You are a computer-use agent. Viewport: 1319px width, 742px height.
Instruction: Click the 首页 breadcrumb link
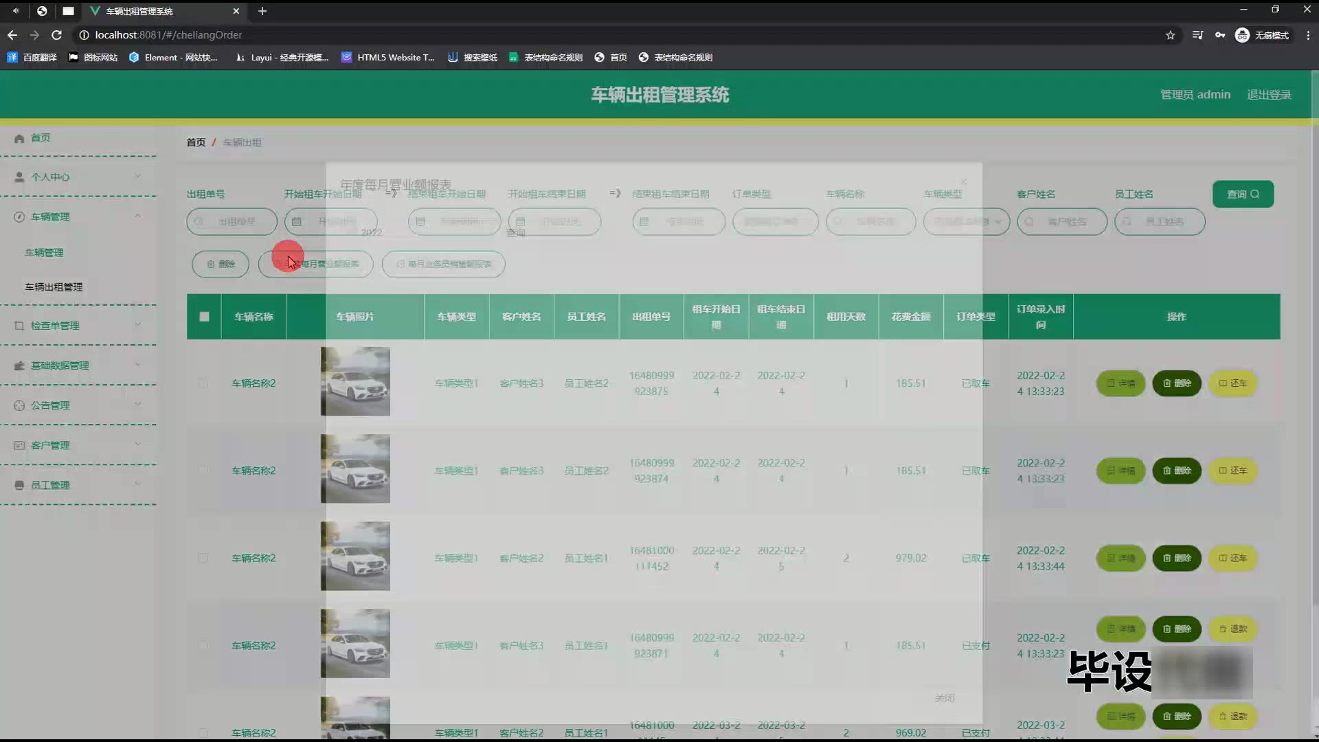(x=196, y=142)
